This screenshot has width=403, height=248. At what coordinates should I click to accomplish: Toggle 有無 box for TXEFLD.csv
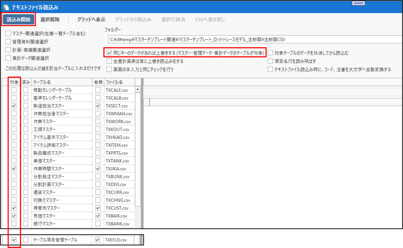[x=97, y=240]
